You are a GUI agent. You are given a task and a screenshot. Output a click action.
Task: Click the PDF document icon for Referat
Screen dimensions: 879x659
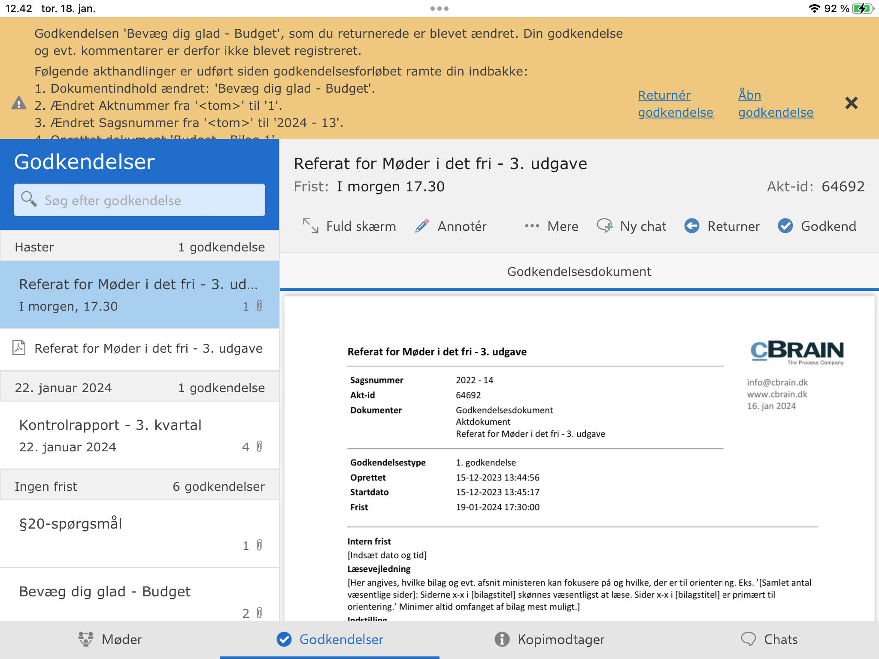(19, 348)
